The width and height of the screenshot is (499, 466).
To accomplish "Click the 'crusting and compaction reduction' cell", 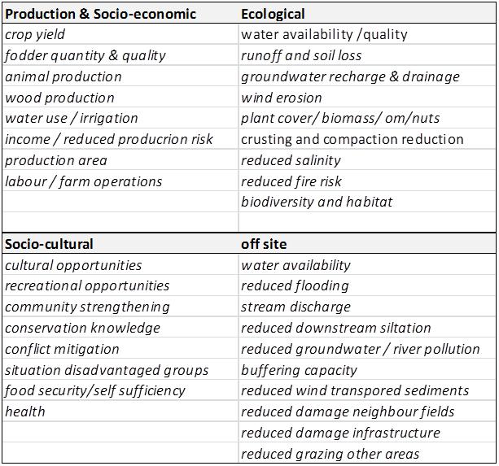I will pyautogui.click(x=352, y=139).
